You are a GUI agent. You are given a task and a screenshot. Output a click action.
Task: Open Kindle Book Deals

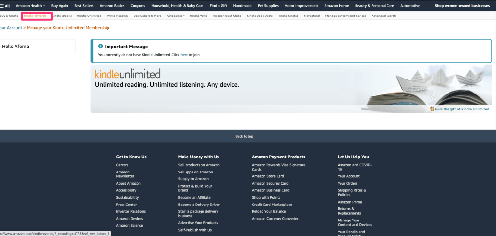[260, 16]
